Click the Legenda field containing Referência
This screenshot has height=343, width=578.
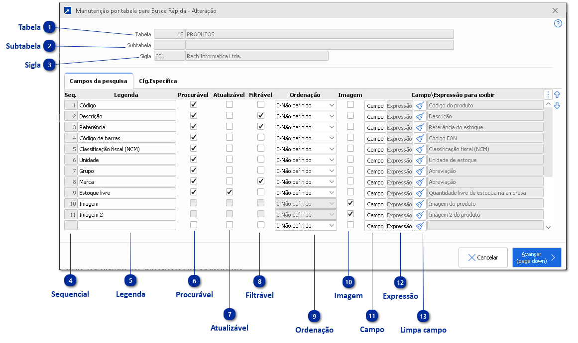point(126,127)
